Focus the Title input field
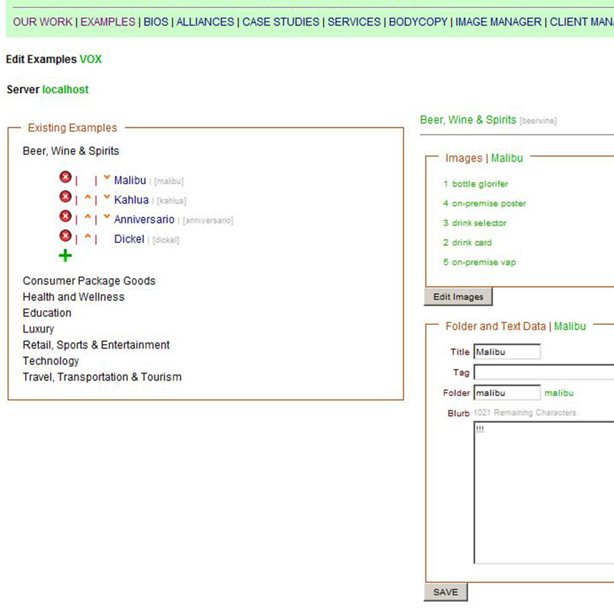614x614 pixels. pyautogui.click(x=507, y=352)
